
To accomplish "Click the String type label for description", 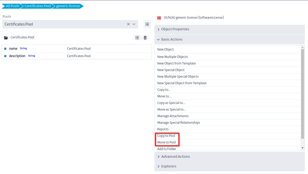I will point(31,56).
